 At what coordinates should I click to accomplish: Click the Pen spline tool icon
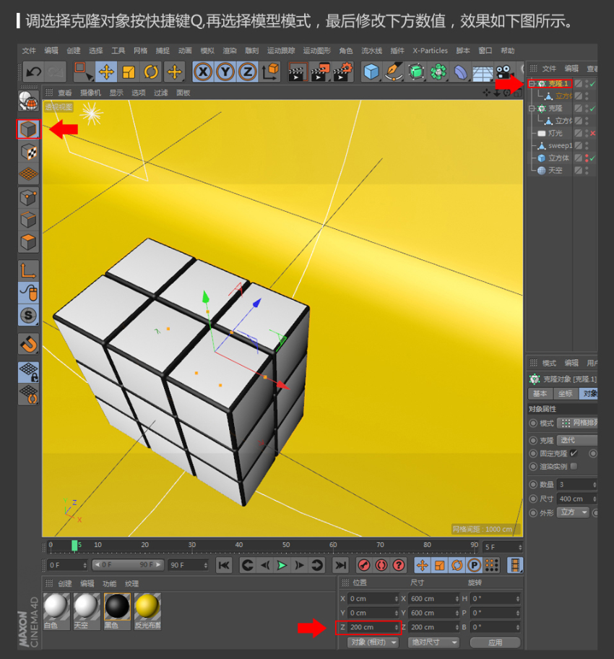pyautogui.click(x=394, y=72)
